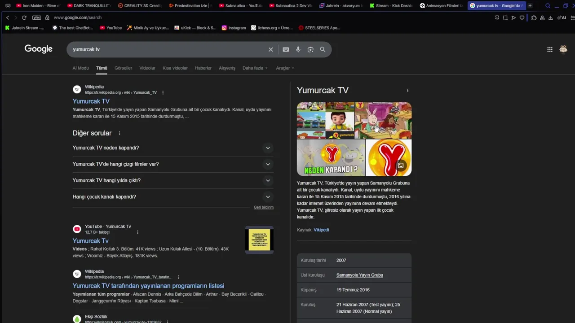
Task: Open the 'Yumurcak TV' Wikipedia result title
Action: click(x=91, y=101)
